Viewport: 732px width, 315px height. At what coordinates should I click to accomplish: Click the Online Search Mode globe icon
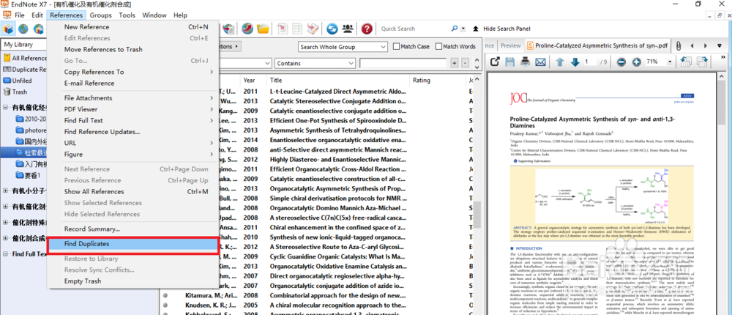click(x=23, y=29)
